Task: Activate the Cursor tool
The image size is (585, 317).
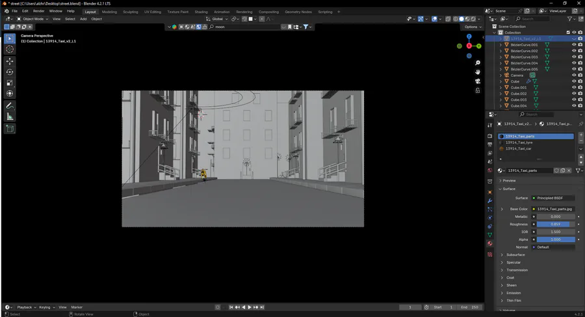Action: pyautogui.click(x=10, y=49)
